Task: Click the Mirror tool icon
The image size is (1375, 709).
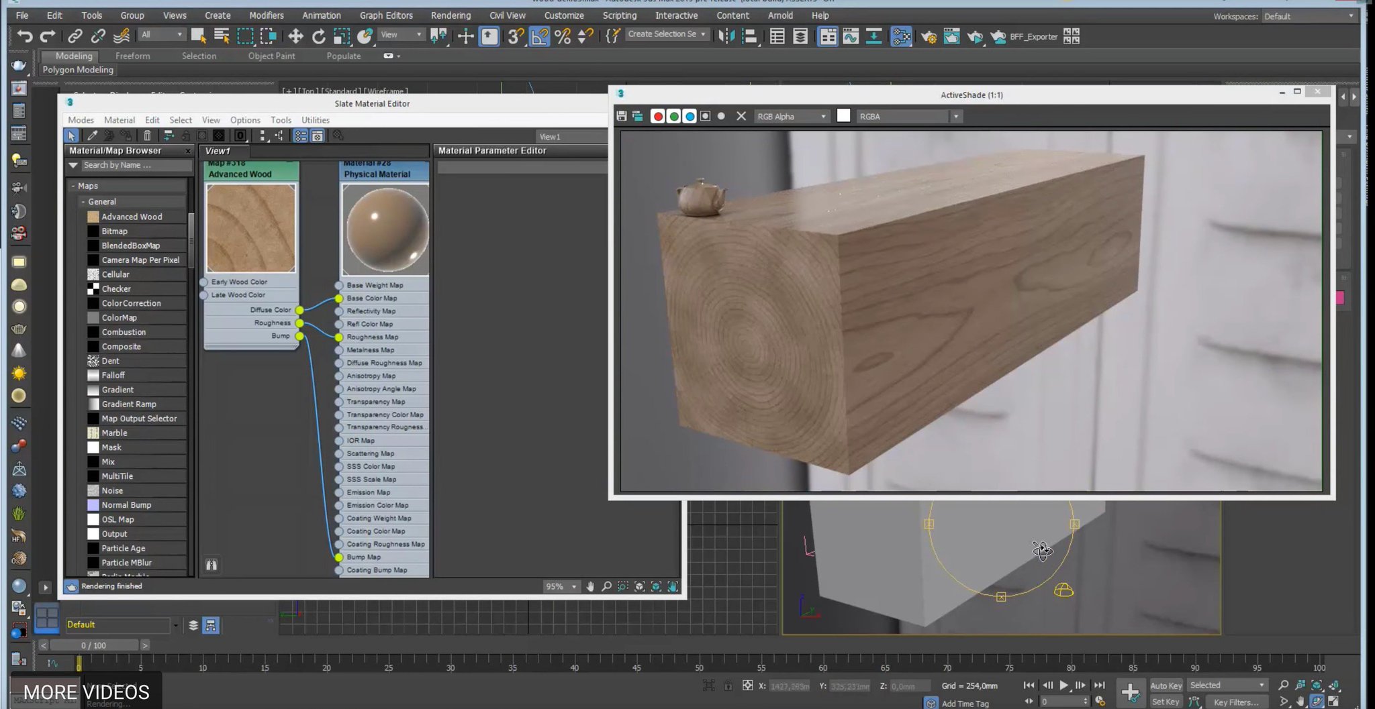Action: click(726, 36)
